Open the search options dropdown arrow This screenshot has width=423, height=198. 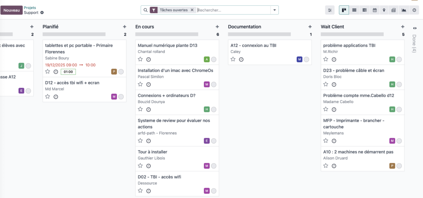click(x=275, y=10)
